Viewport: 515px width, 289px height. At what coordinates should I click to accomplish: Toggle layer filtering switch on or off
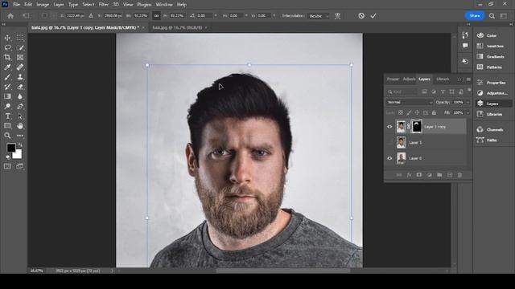(469, 90)
